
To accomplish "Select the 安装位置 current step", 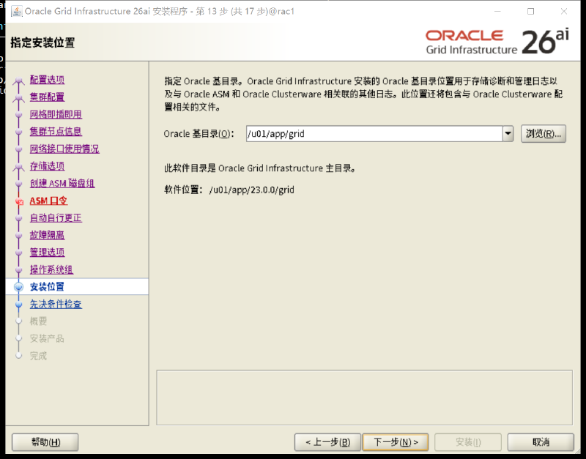I will coord(47,287).
